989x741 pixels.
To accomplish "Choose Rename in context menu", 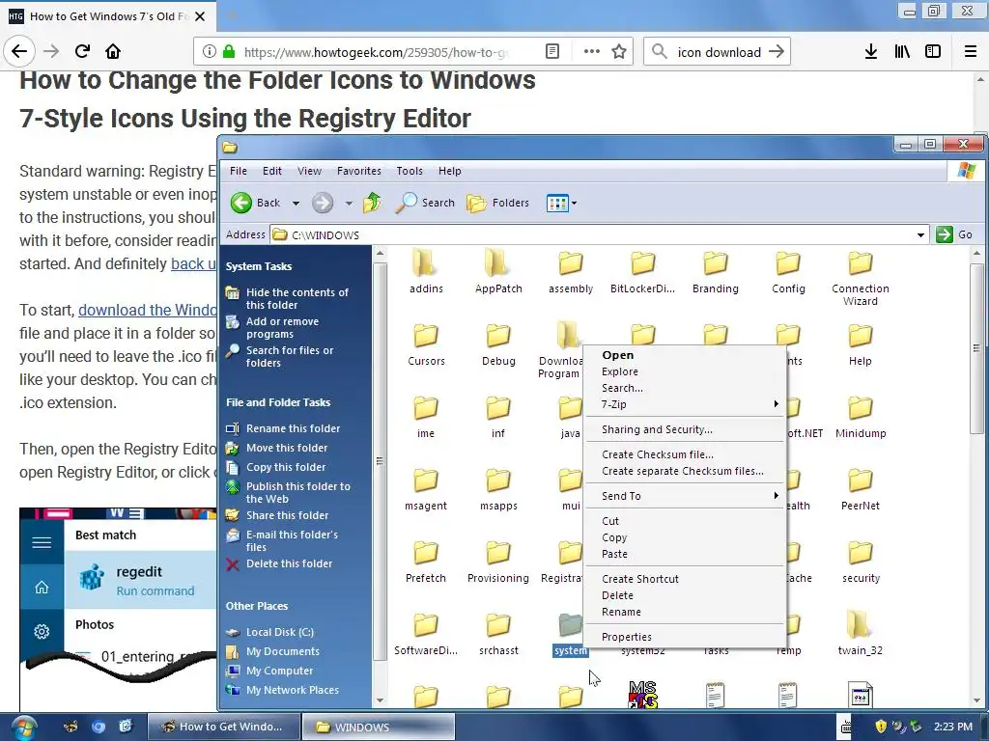I will pyautogui.click(x=685, y=612).
